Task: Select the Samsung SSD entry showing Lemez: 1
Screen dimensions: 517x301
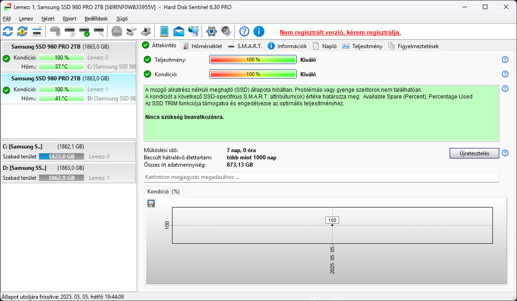Action: point(69,89)
